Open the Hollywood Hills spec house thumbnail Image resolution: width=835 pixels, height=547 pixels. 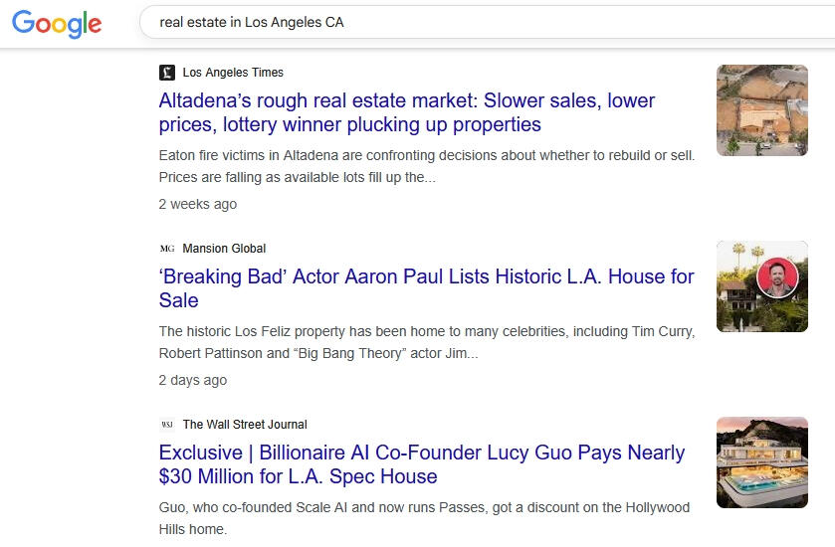point(761,462)
